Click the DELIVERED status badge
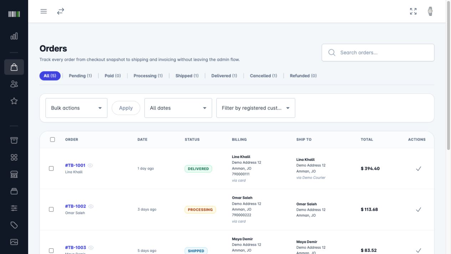451x254 pixels. (198, 169)
